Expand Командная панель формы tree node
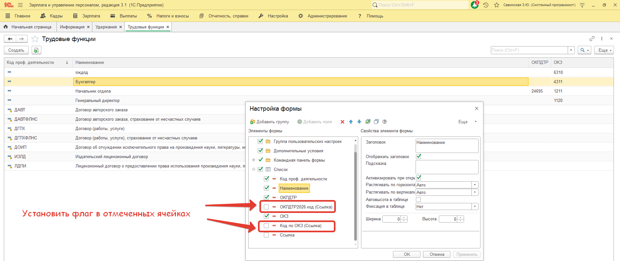620x261 pixels. 253,160
